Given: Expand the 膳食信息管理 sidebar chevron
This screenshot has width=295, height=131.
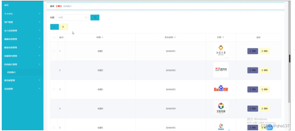Looking at the screenshot, I should coord(40,47).
